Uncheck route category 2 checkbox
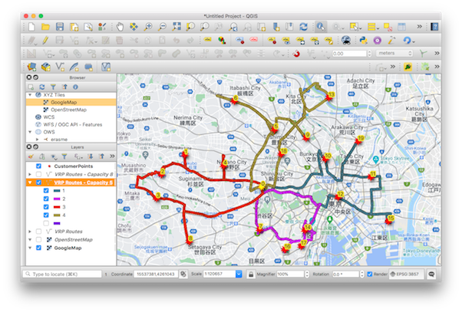The width and height of the screenshot is (462, 312). coord(46,199)
